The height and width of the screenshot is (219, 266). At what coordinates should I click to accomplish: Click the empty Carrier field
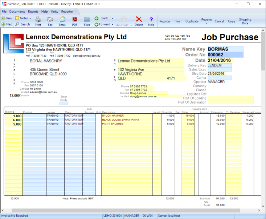coord(220,78)
